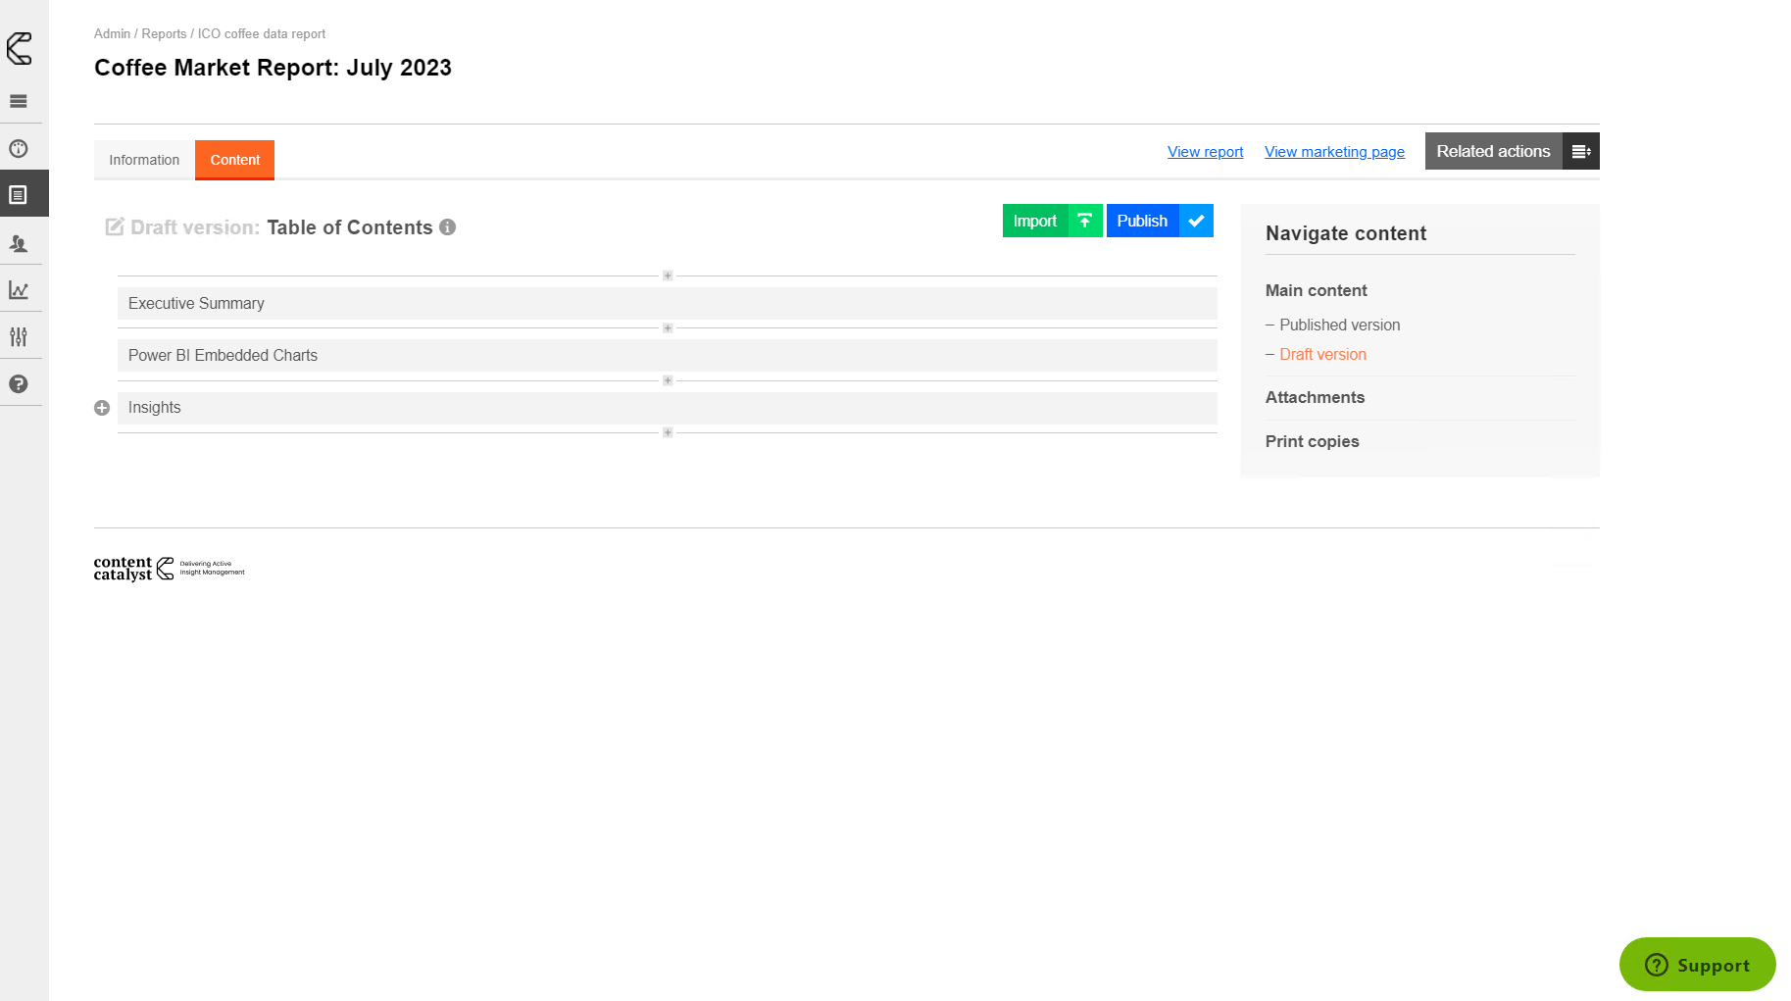Expand the Insights section
Image resolution: width=1791 pixels, height=1001 pixels.
(x=102, y=408)
